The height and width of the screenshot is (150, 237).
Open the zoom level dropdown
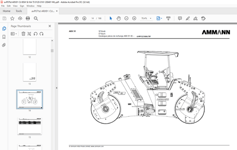click(151, 18)
